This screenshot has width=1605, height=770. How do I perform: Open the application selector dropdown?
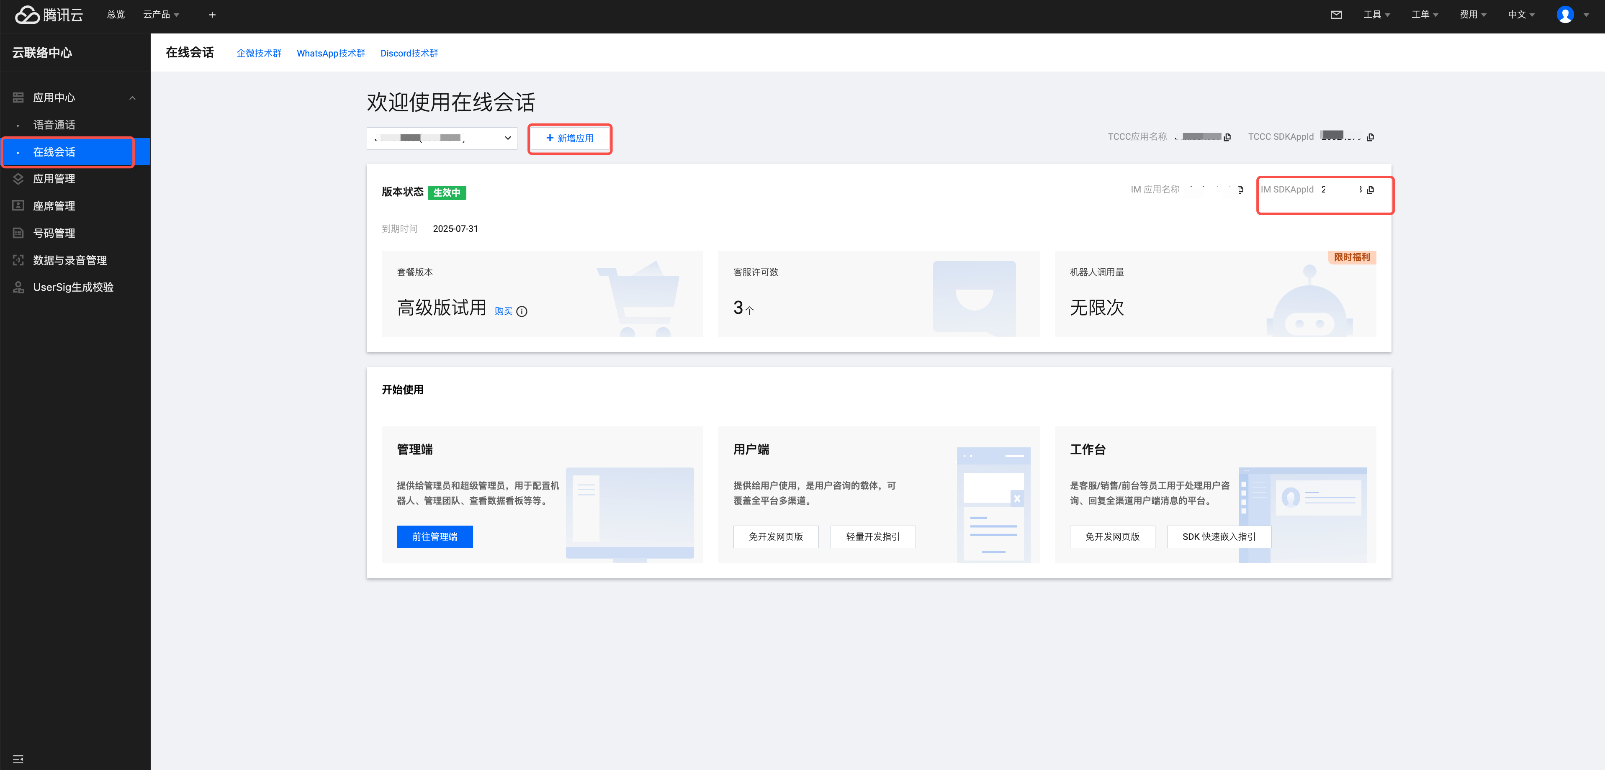(442, 138)
